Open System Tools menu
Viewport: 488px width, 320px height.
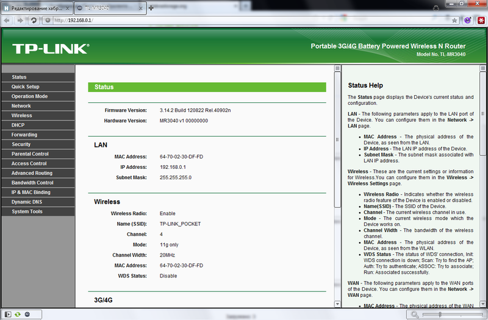tap(38, 212)
